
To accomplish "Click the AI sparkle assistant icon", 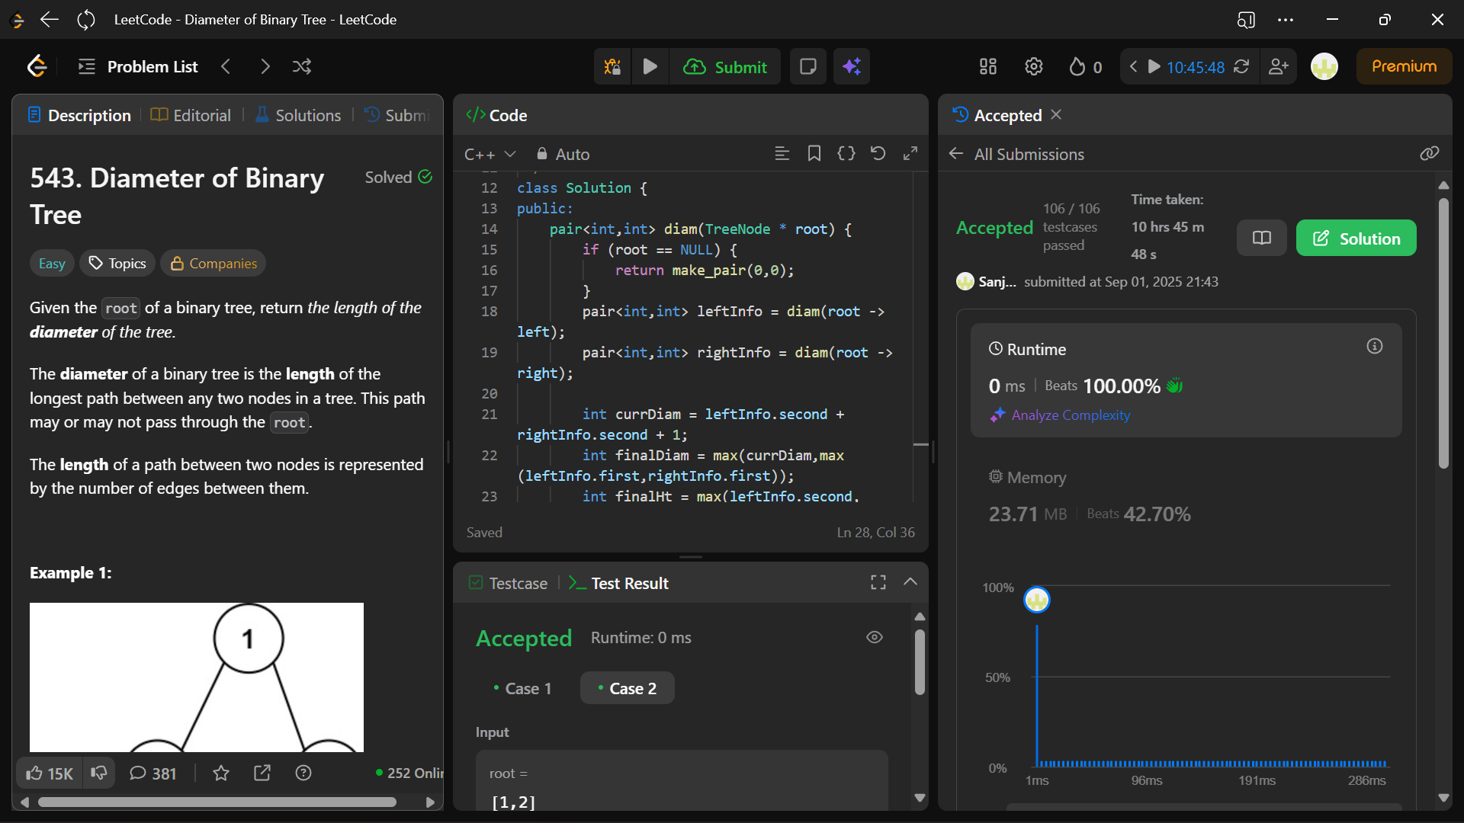I will coord(852,67).
